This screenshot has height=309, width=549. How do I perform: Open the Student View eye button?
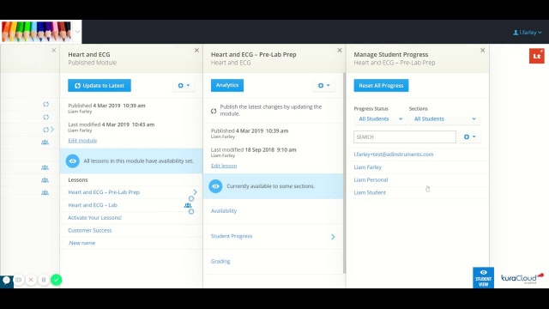click(x=483, y=278)
